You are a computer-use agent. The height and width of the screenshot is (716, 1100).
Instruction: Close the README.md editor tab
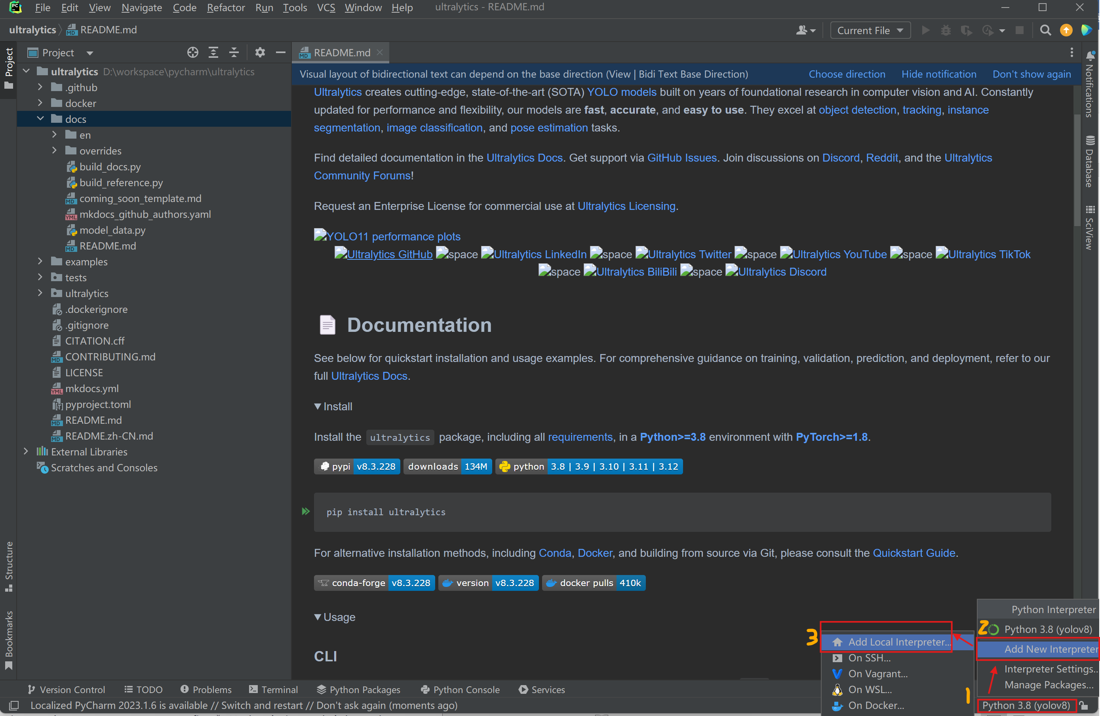click(380, 52)
